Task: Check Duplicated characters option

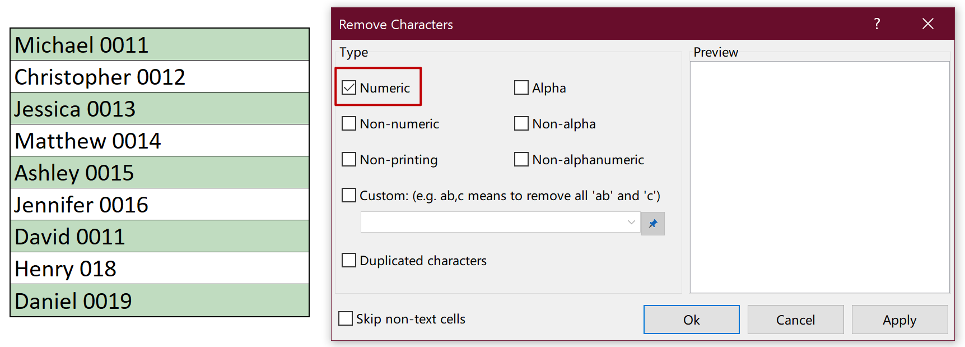Action: (x=349, y=260)
